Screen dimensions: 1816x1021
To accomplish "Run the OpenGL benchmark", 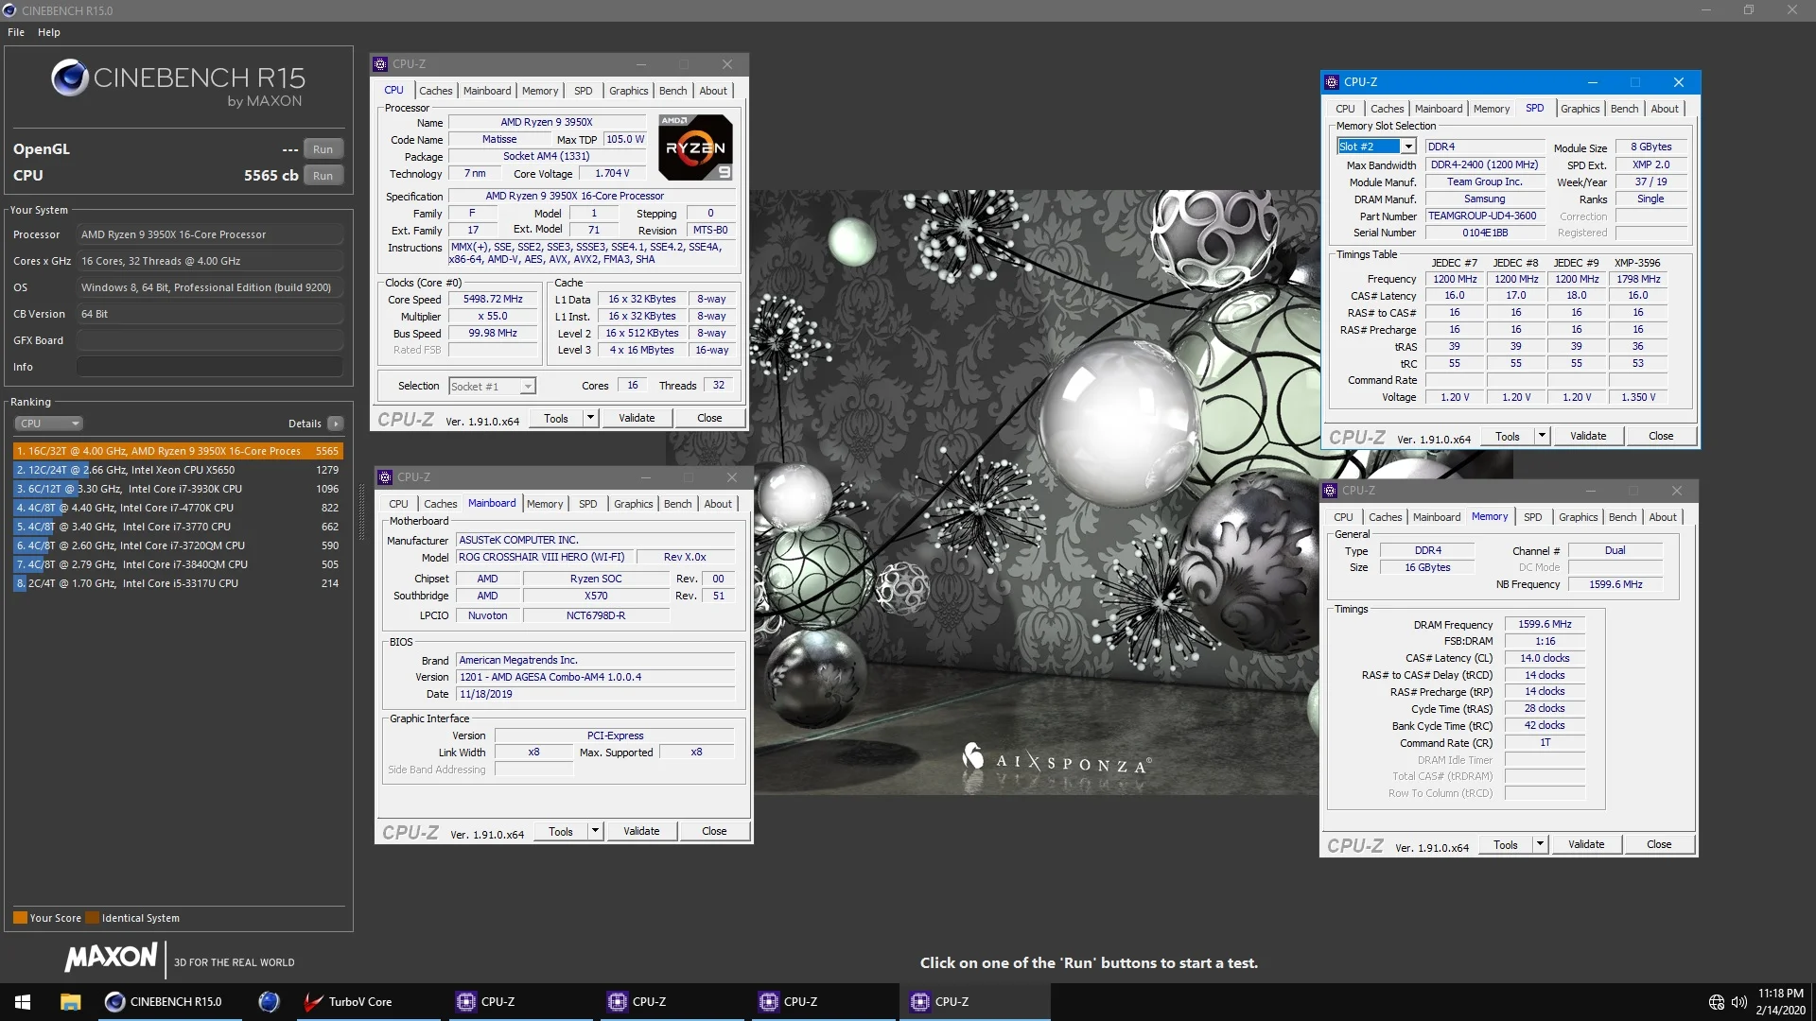I will [x=323, y=149].
